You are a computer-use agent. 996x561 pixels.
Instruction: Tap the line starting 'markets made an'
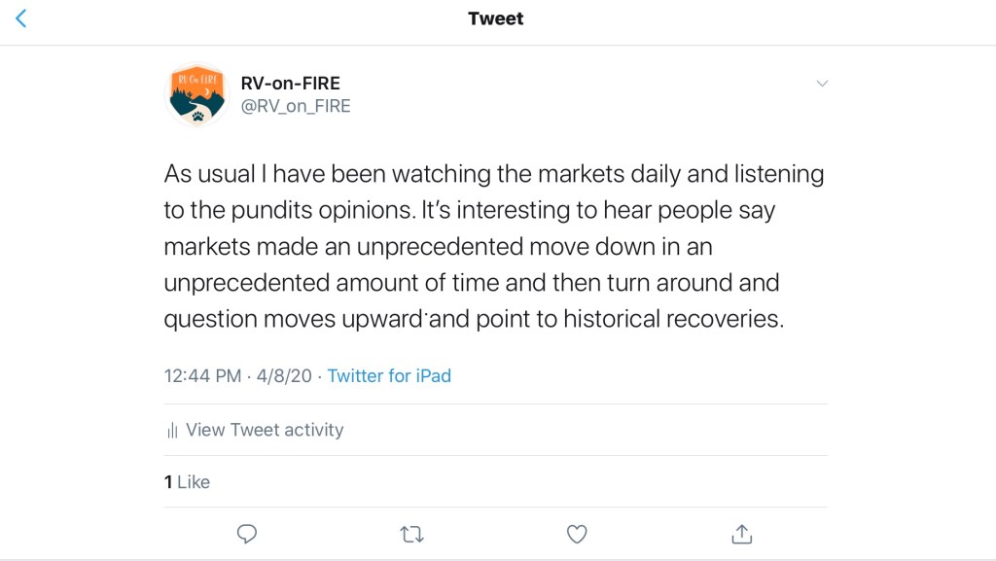click(438, 247)
